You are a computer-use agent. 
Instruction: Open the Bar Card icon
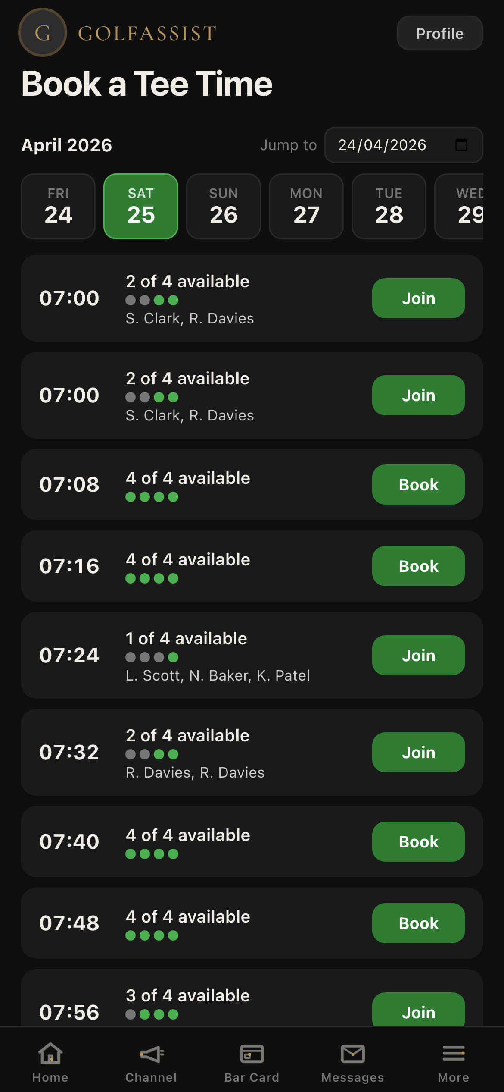tap(252, 1054)
